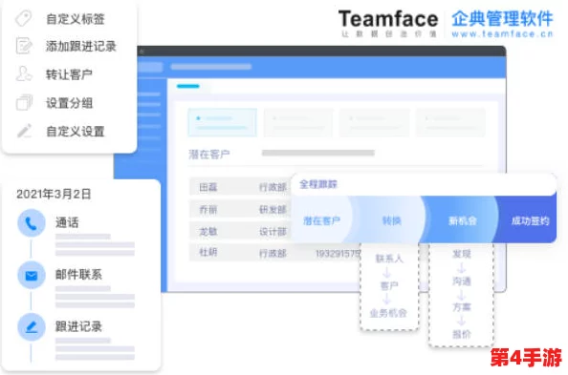Select the 龙敏 table row name
Viewport: 568px width, 375px height.
click(x=208, y=231)
